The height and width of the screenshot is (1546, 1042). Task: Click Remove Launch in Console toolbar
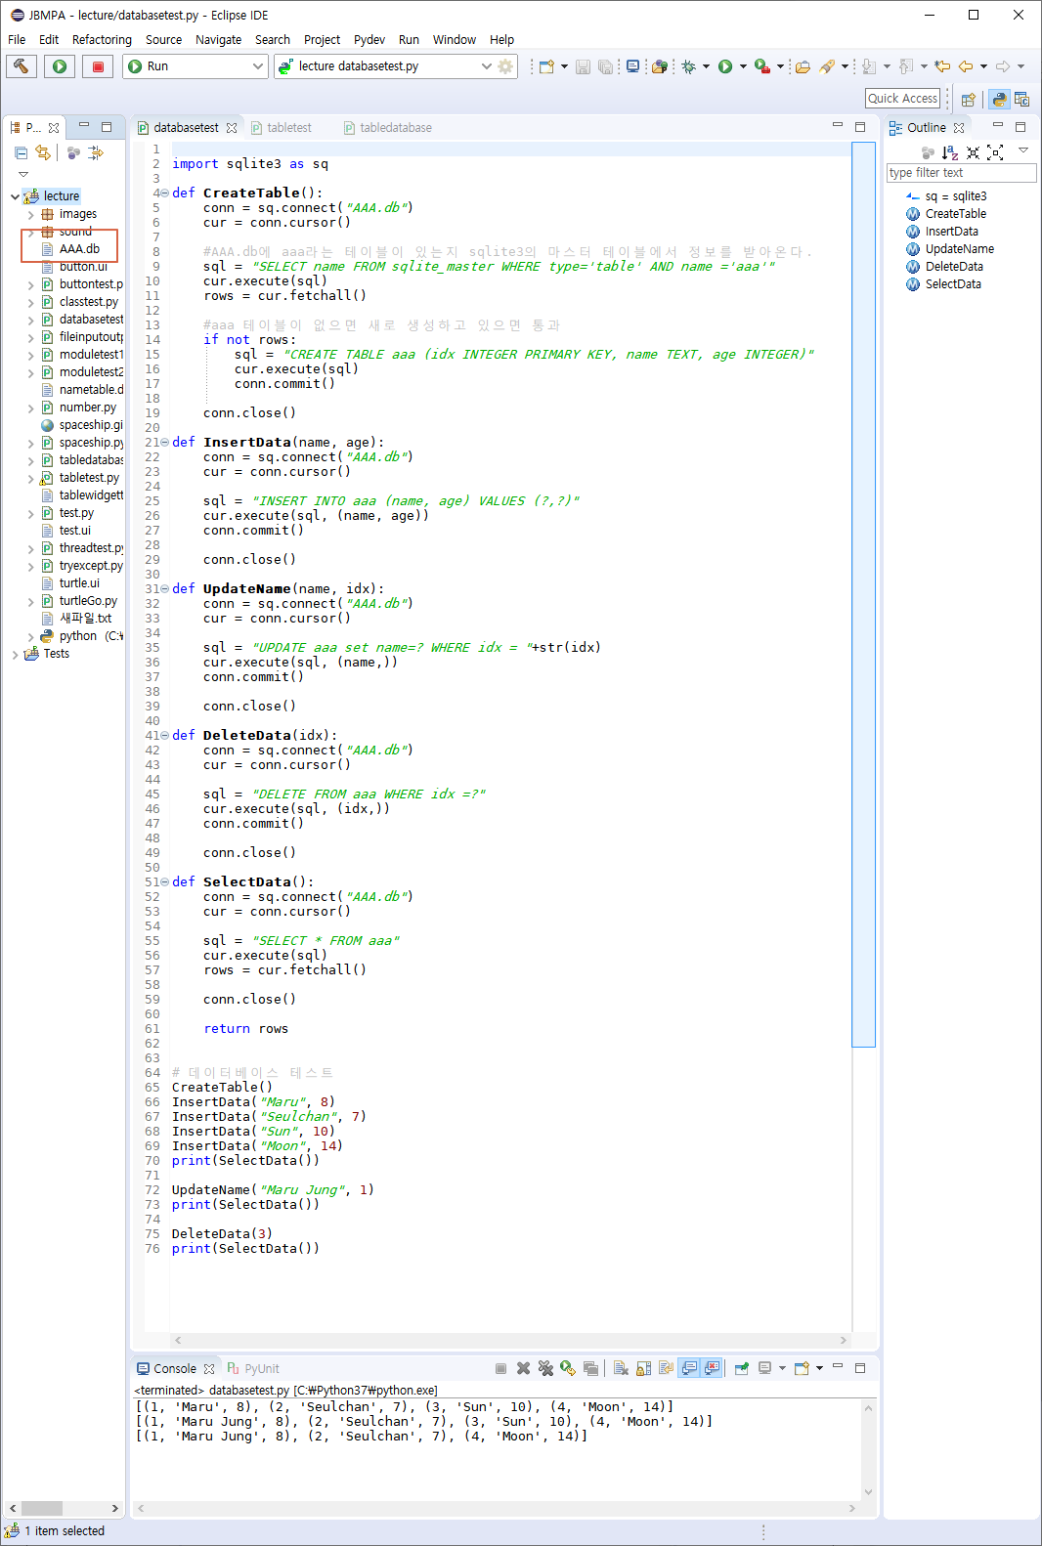(x=523, y=1368)
